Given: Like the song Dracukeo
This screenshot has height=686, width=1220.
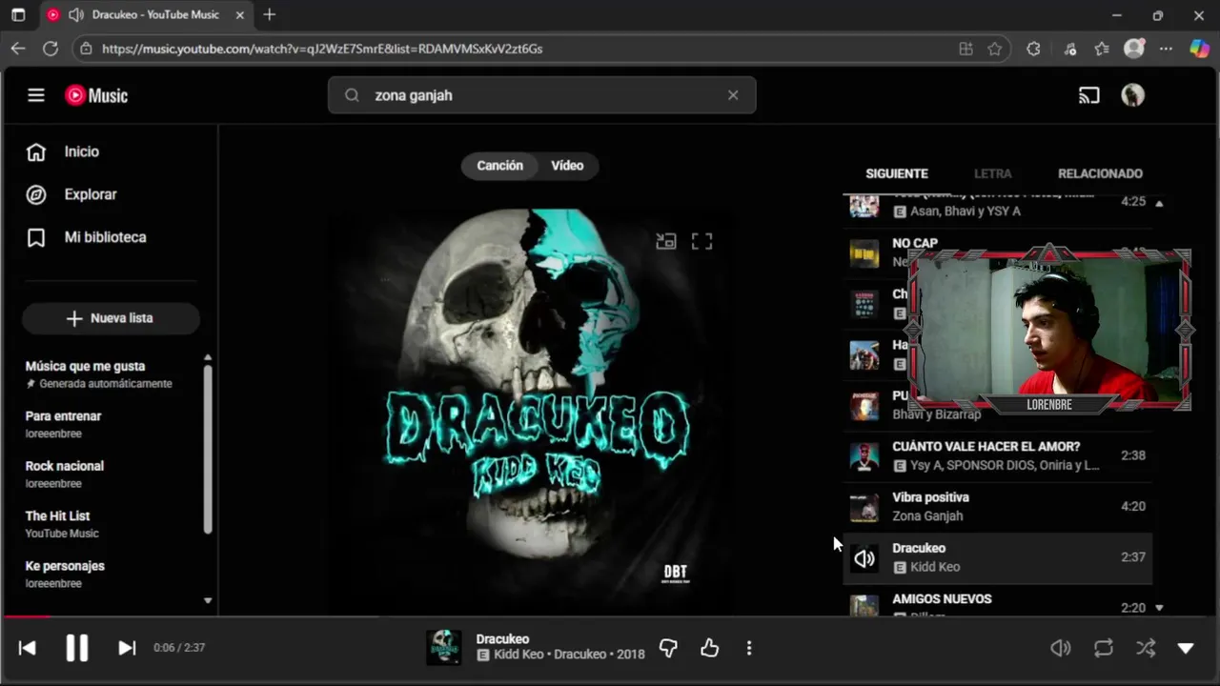Looking at the screenshot, I should click(x=709, y=648).
